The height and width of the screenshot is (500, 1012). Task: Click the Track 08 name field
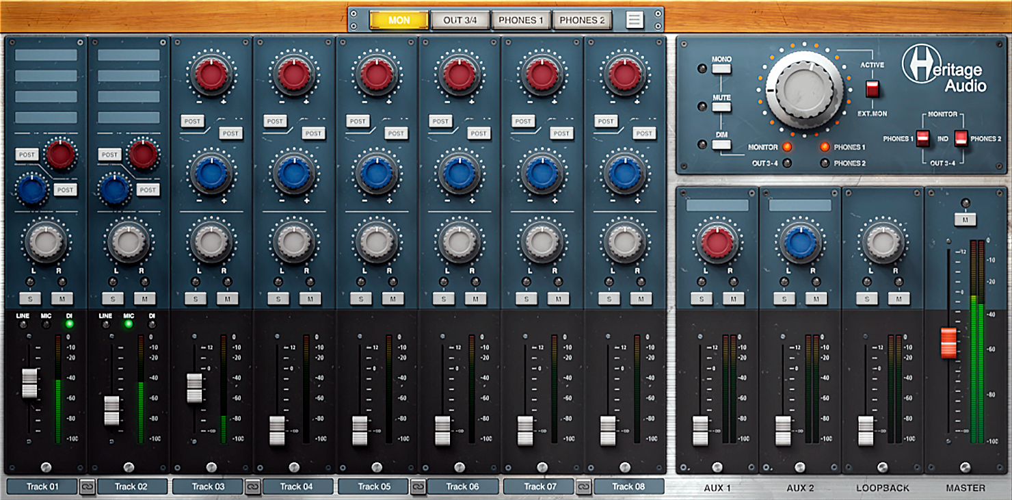(629, 486)
